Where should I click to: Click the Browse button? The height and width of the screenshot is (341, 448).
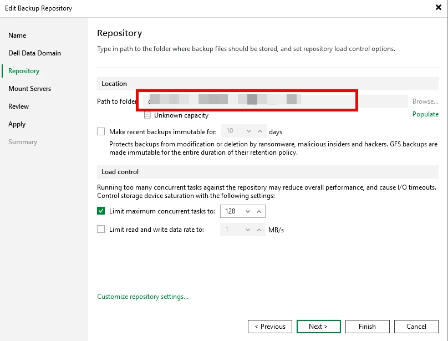(x=425, y=101)
